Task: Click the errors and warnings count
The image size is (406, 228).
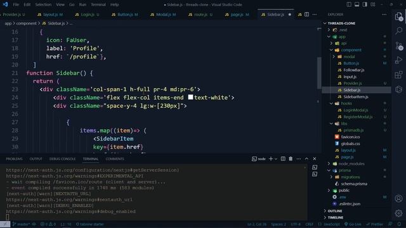Action: coord(48,224)
